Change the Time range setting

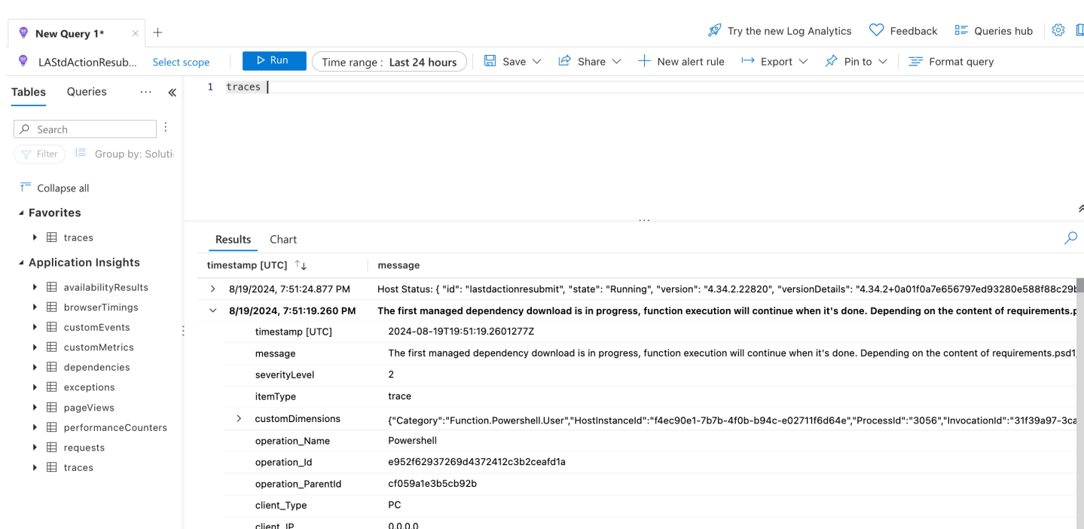389,62
